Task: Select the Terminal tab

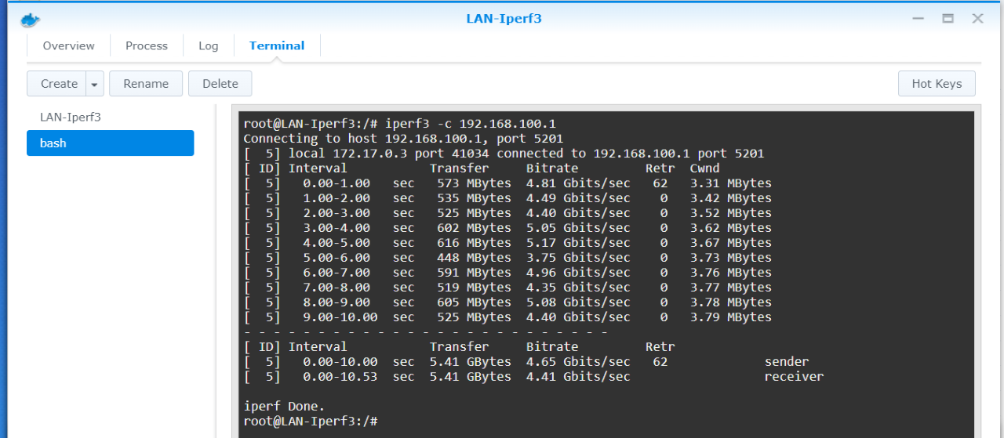Action: (277, 45)
